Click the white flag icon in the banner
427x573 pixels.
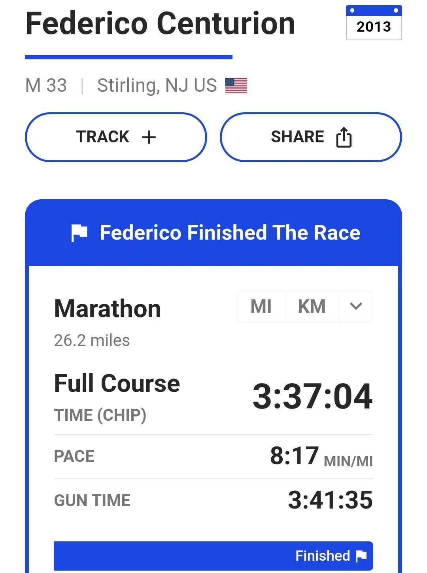point(79,233)
